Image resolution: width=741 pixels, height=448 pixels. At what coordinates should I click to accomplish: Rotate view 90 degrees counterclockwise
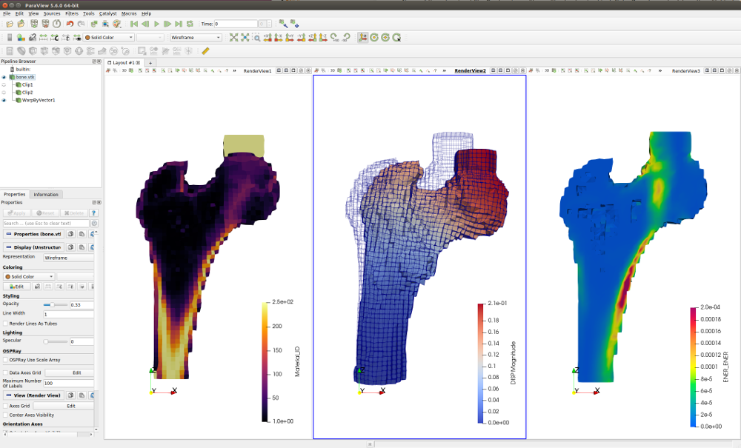(346, 37)
